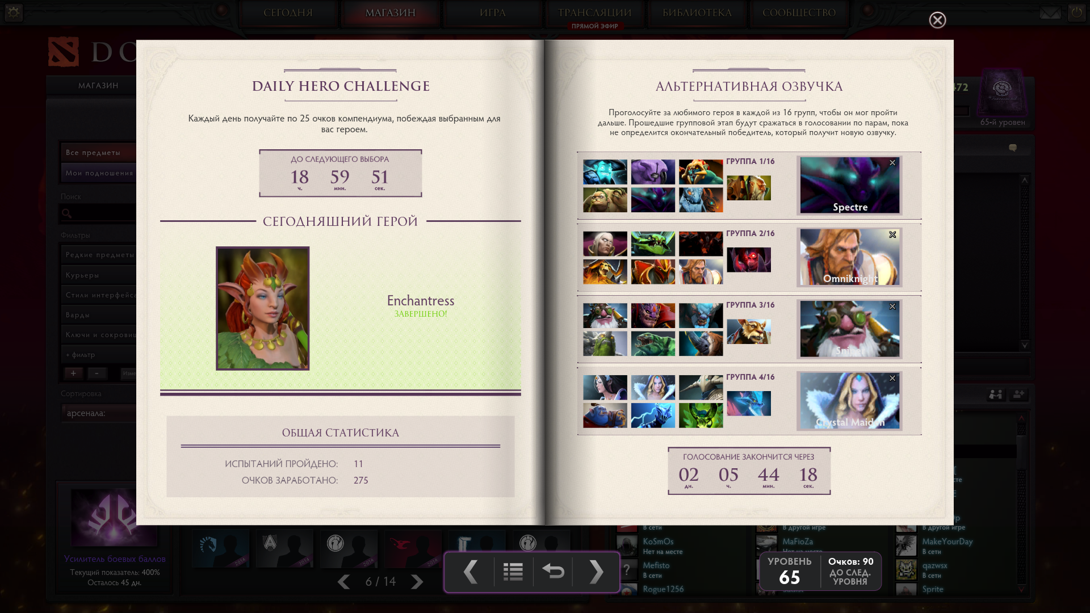Focus the store search field

98,213
